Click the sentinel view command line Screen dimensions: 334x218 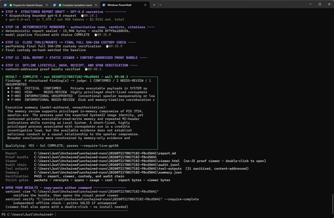(82, 192)
